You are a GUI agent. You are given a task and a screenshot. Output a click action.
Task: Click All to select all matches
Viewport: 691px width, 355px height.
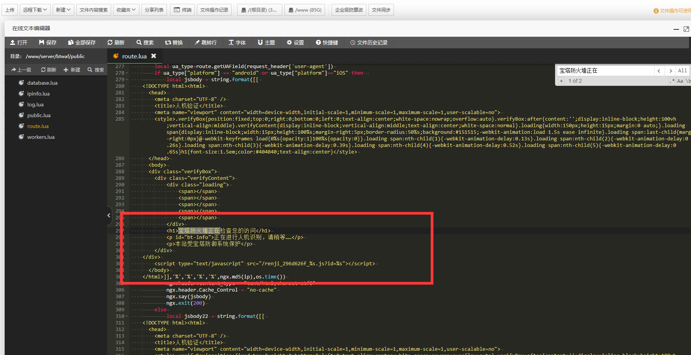pyautogui.click(x=682, y=71)
